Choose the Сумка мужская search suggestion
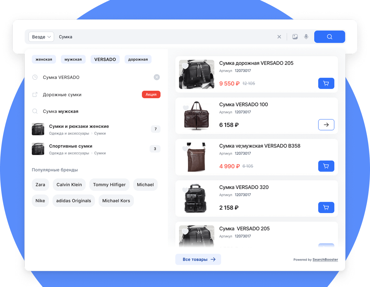This screenshot has width=370, height=287. click(61, 111)
